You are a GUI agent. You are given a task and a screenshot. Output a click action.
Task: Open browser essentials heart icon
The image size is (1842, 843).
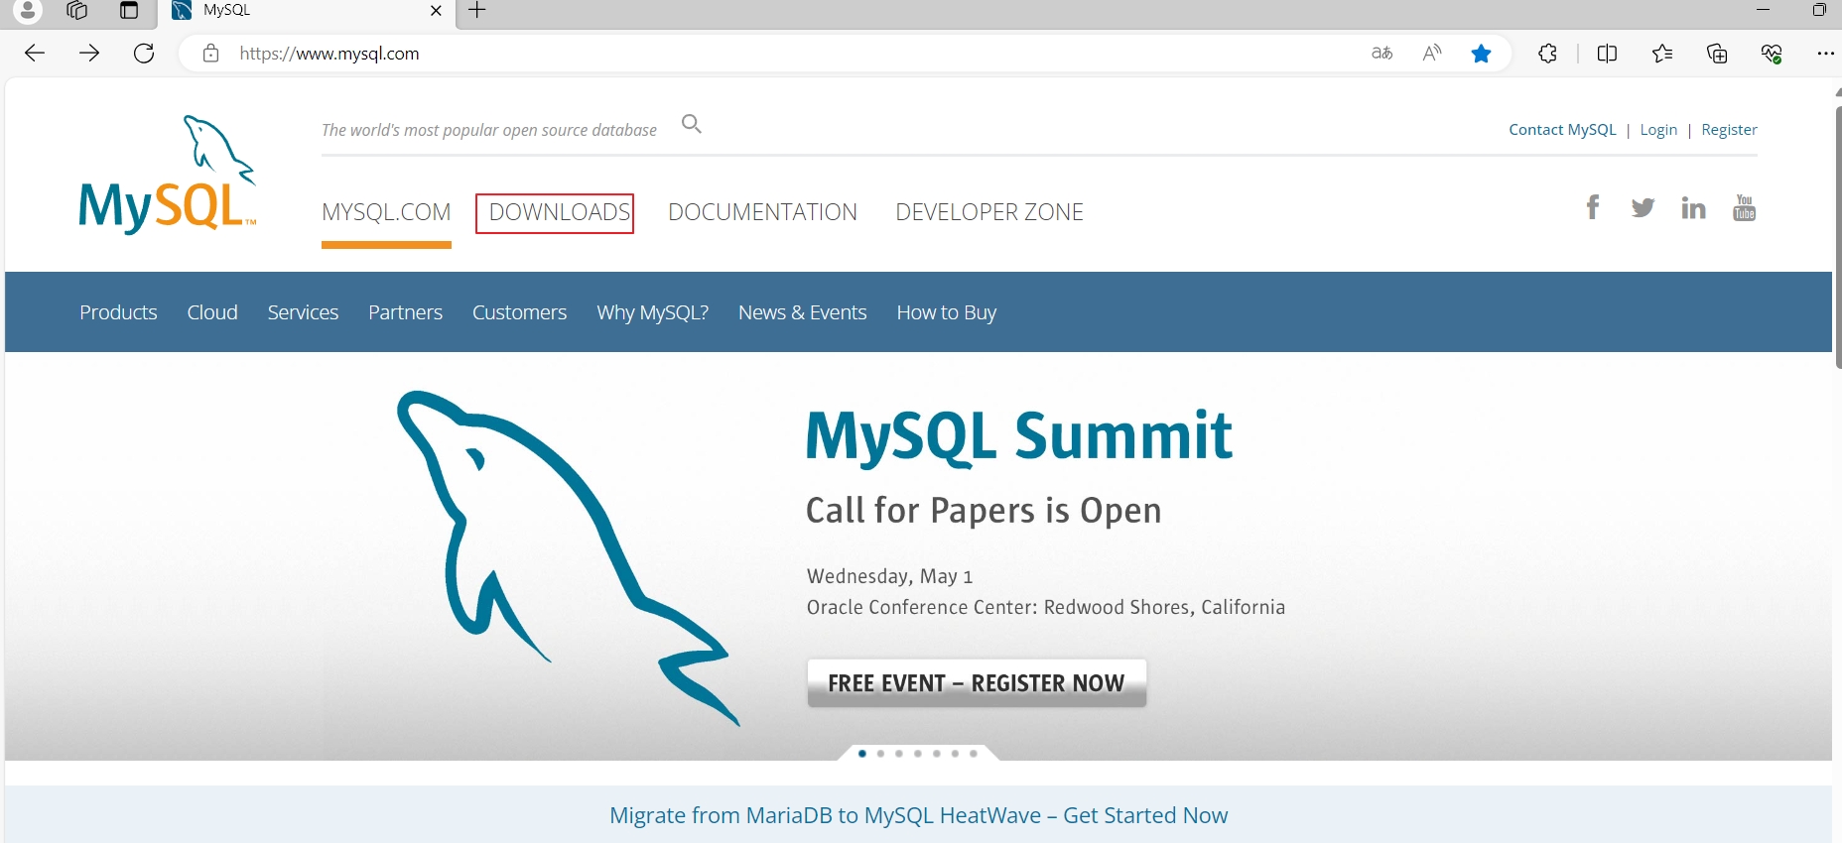coord(1772,54)
